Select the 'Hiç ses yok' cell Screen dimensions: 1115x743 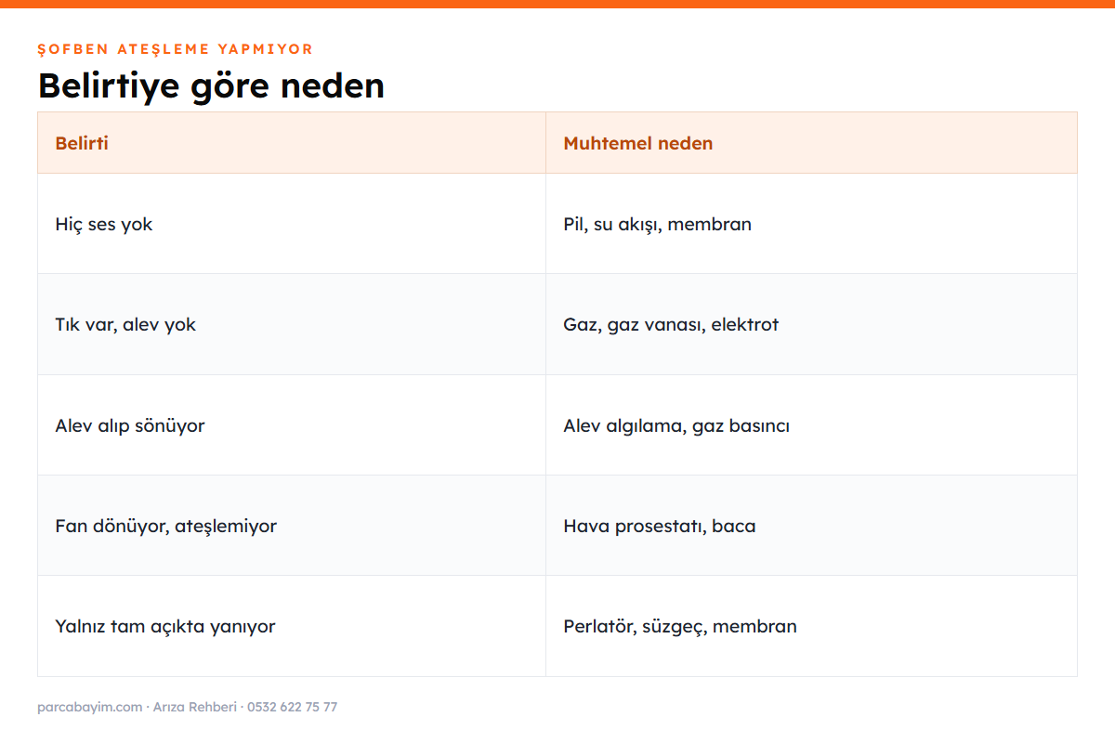pyautogui.click(x=291, y=224)
